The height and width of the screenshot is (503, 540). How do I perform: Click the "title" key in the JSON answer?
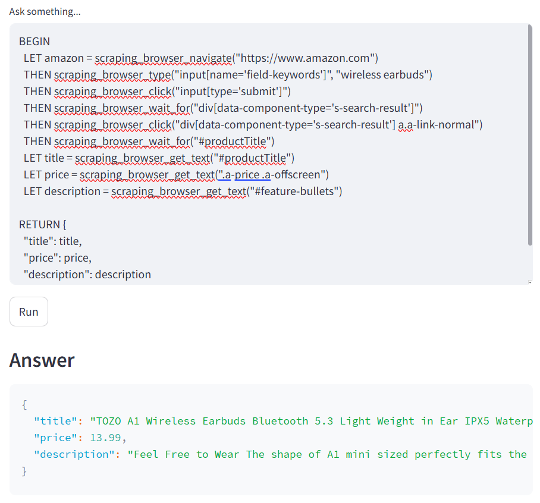coord(55,421)
